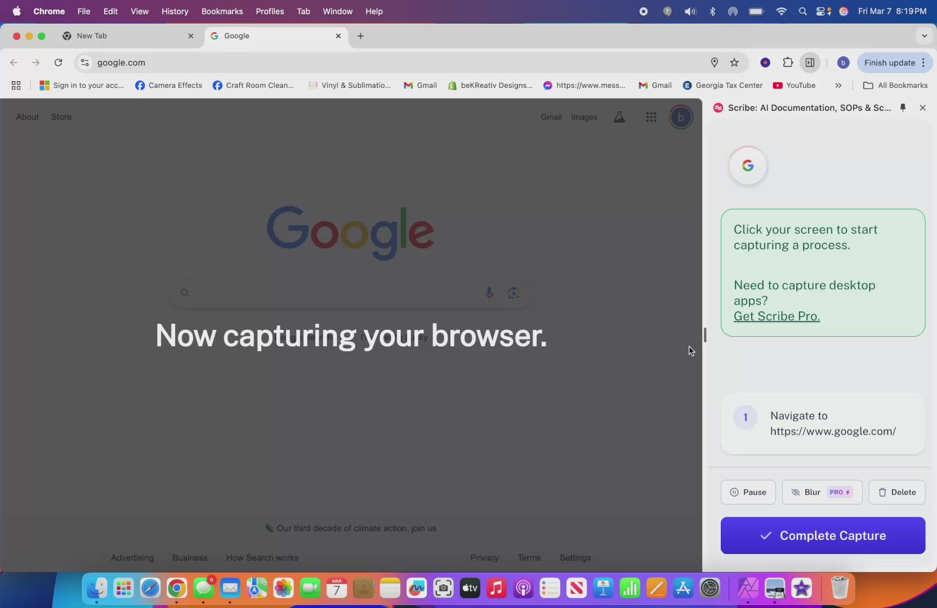Viewport: 937px width, 608px height.
Task: Toggle the Chrome side panel icon
Action: [810, 62]
